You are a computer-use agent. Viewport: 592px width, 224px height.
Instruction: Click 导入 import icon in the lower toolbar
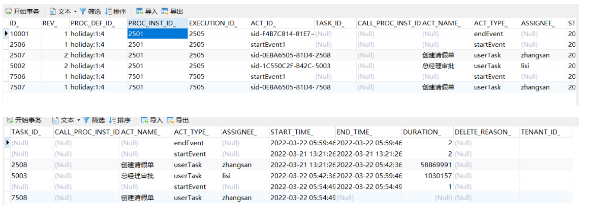pos(144,120)
